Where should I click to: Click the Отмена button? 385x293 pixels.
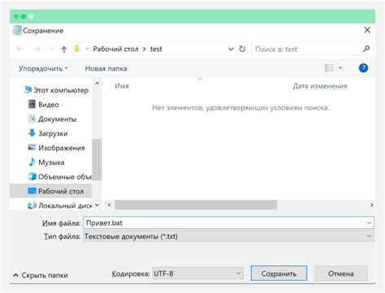coord(341,274)
